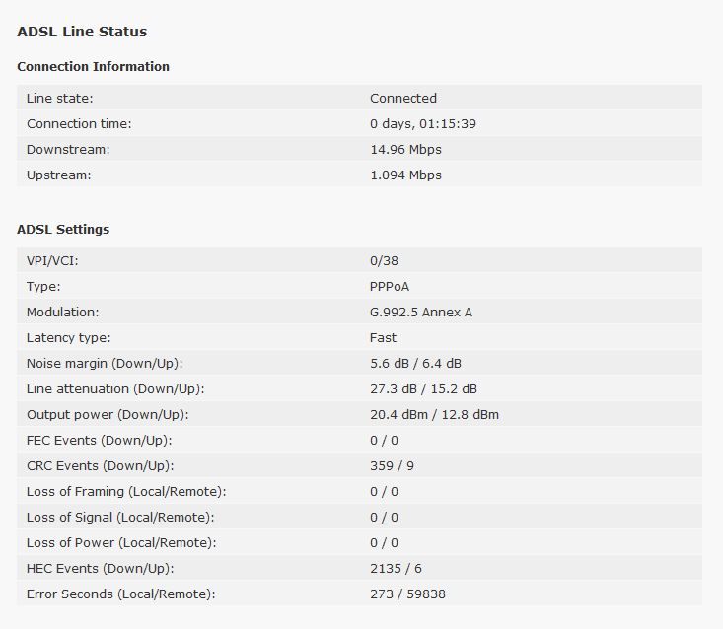This screenshot has height=629, width=723.
Task: Select the Type value PPPoA
Action: tap(390, 287)
